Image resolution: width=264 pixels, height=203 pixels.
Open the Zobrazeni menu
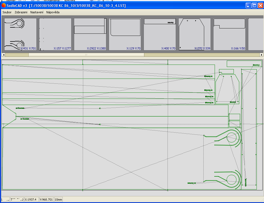(x=21, y=12)
